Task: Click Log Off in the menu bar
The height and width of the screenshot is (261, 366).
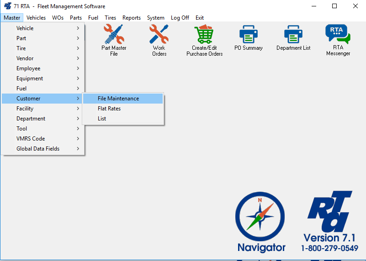Action: click(x=180, y=18)
